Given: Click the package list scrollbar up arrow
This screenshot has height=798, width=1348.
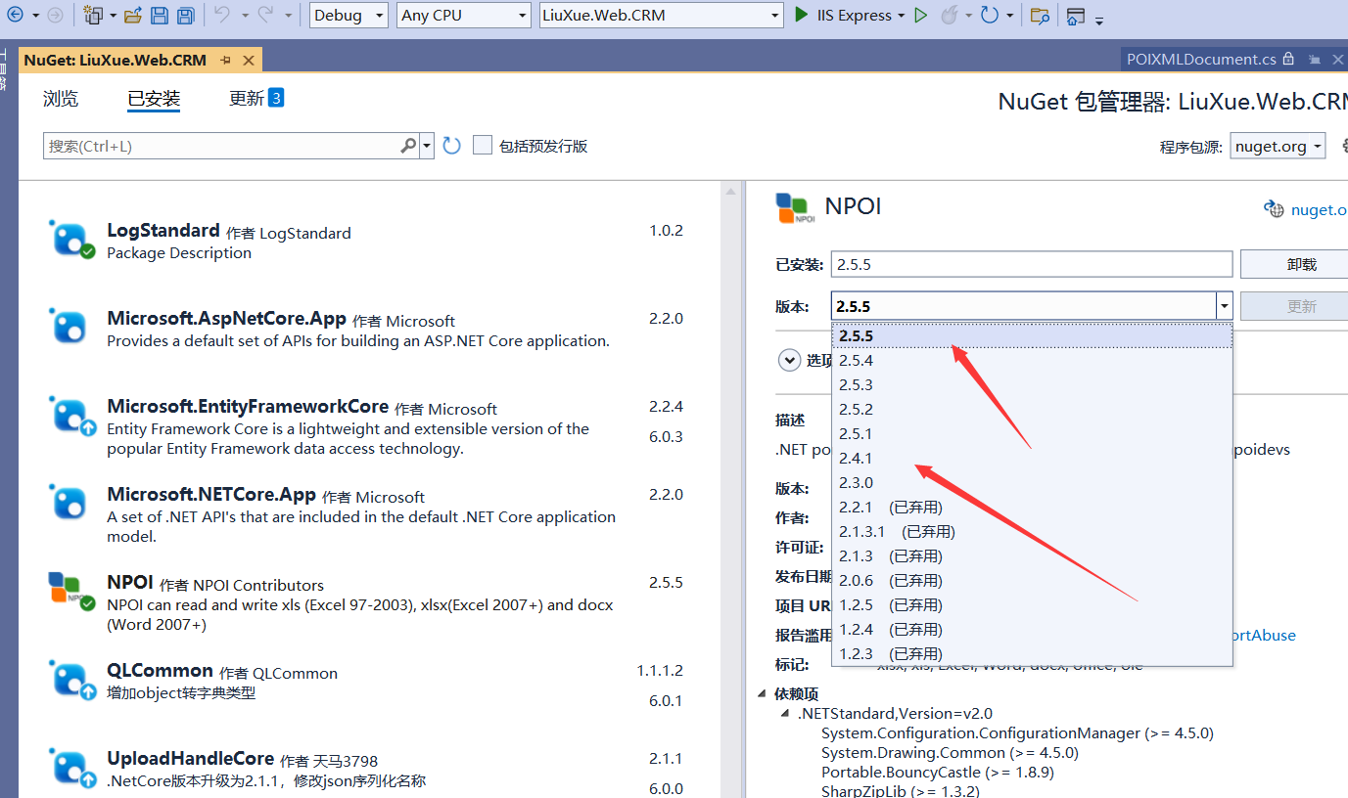Looking at the screenshot, I should [729, 193].
